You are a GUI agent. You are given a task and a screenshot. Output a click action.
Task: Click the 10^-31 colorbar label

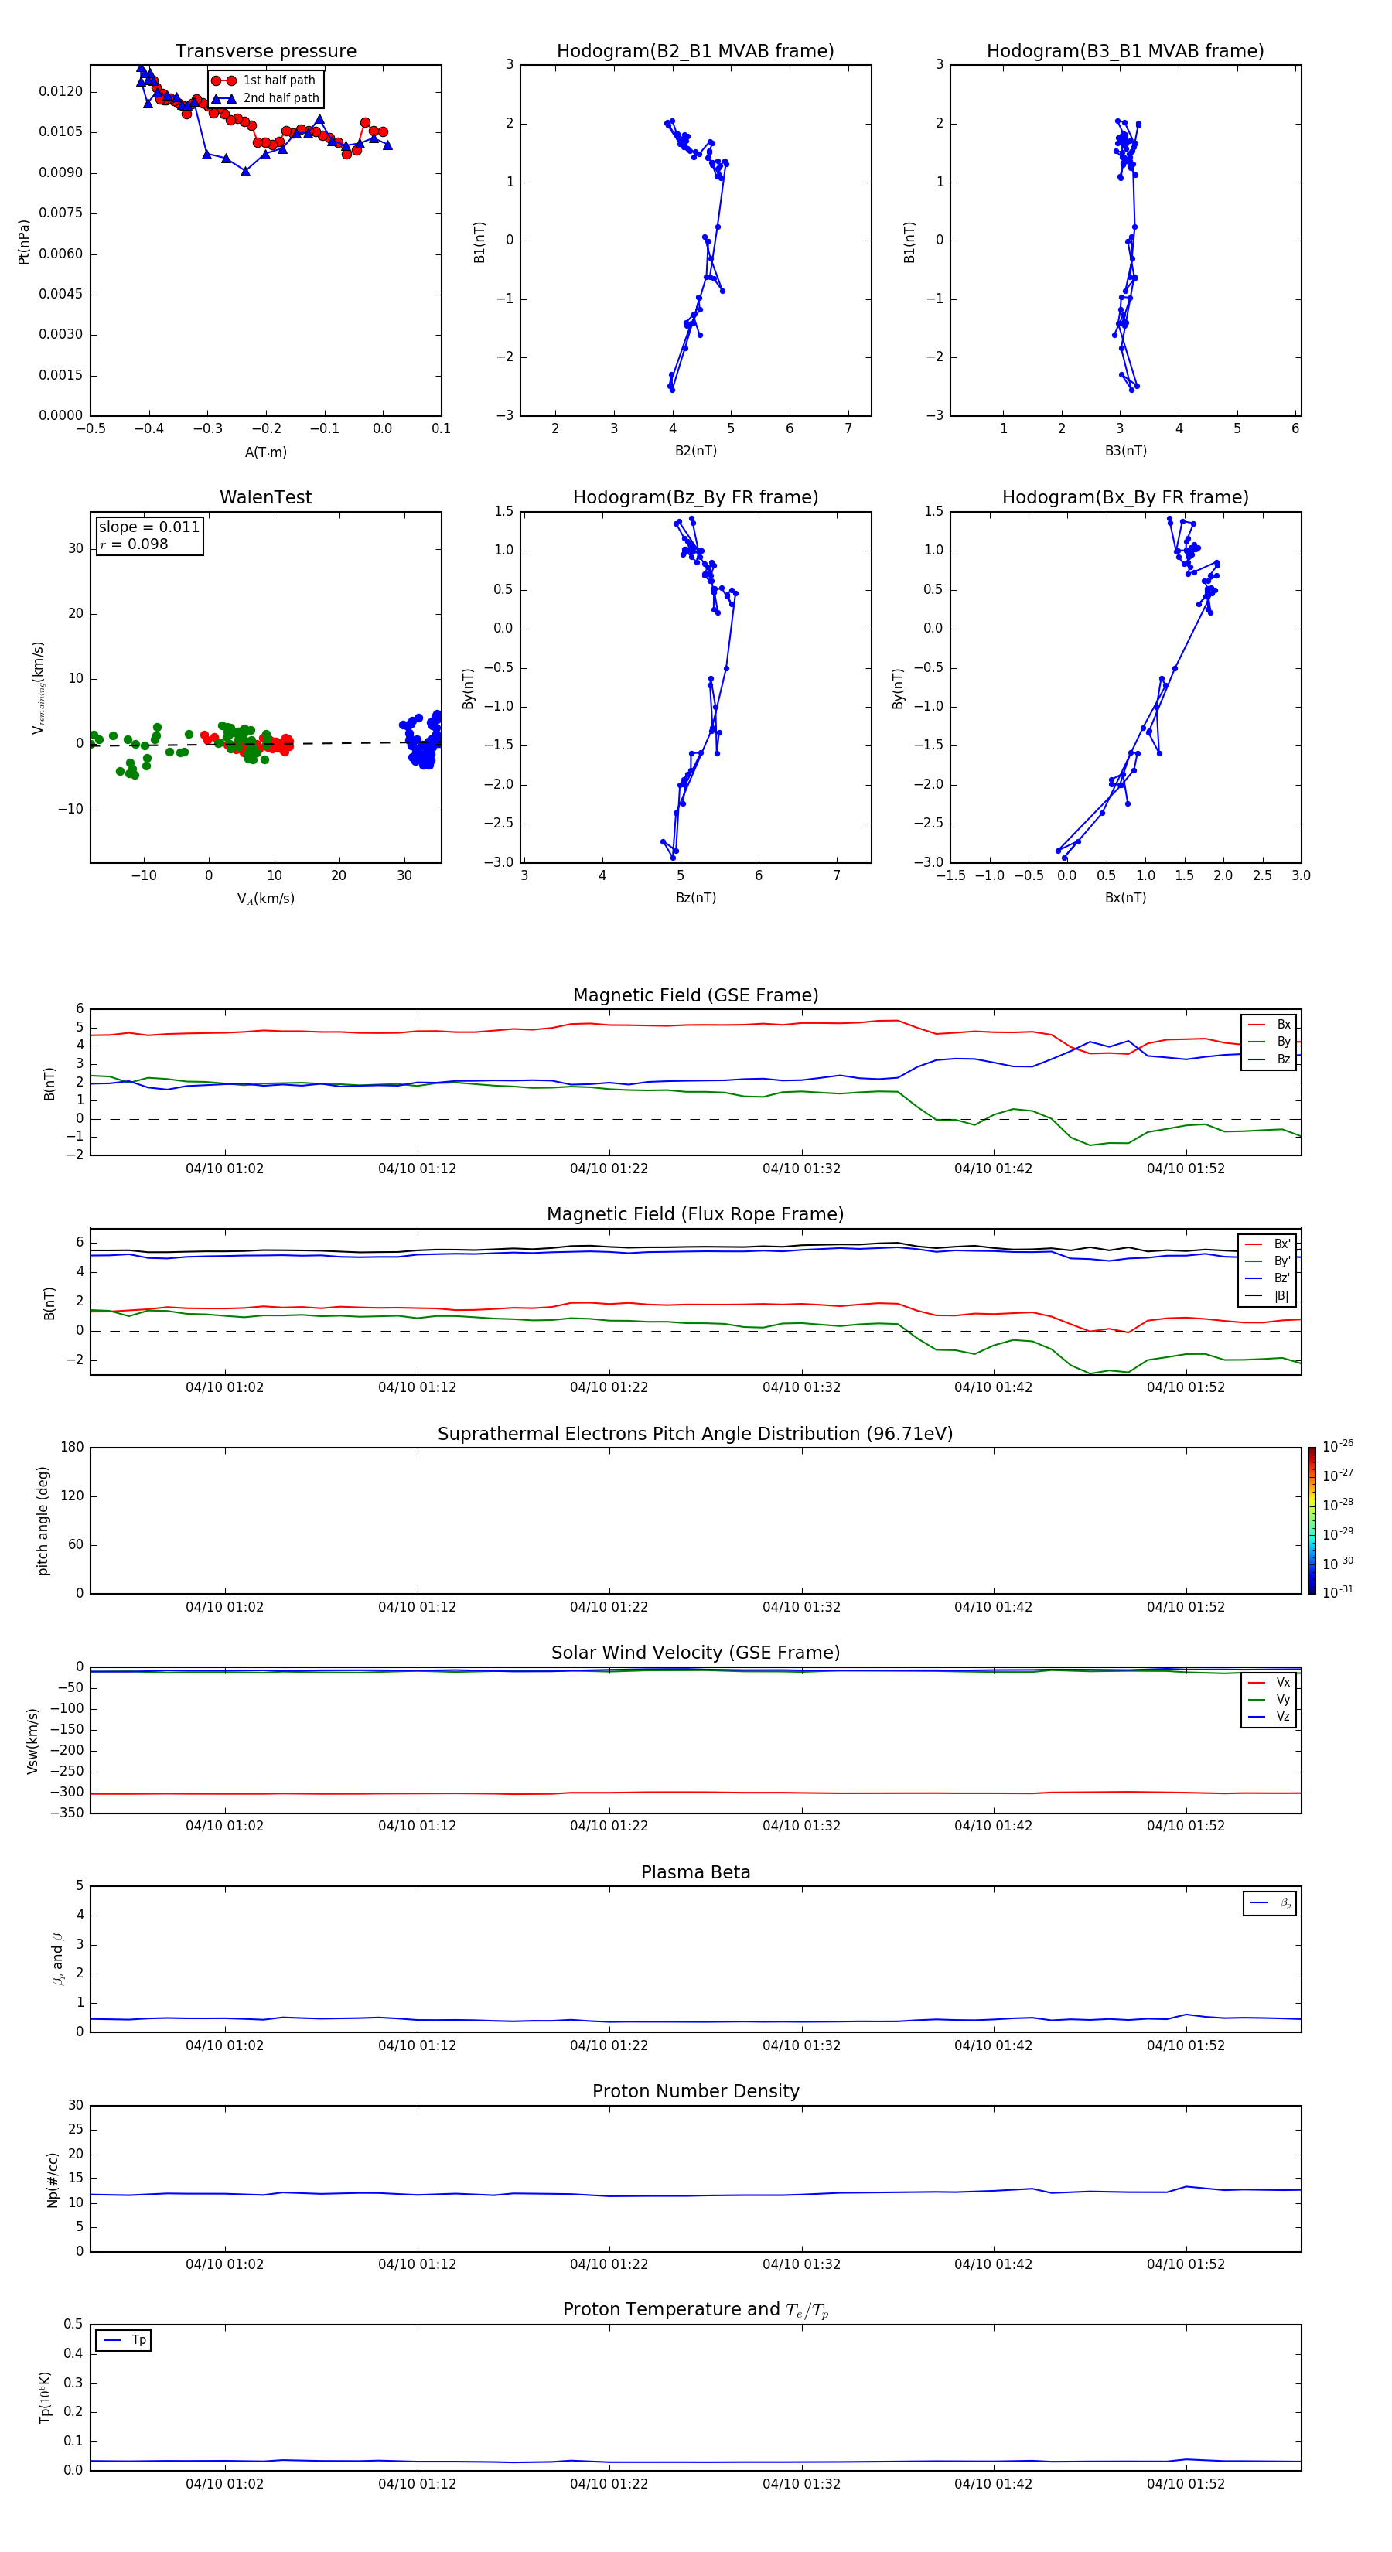click(1338, 1592)
